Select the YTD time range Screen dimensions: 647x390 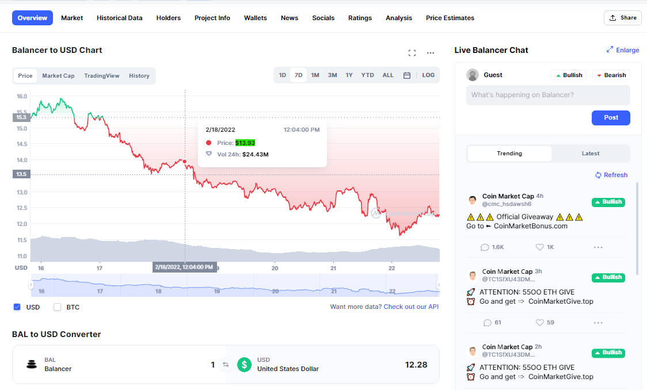368,75
